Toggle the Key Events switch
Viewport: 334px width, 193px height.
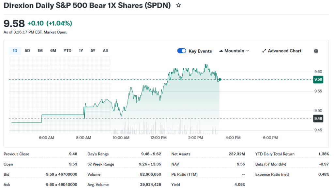[x=182, y=51]
